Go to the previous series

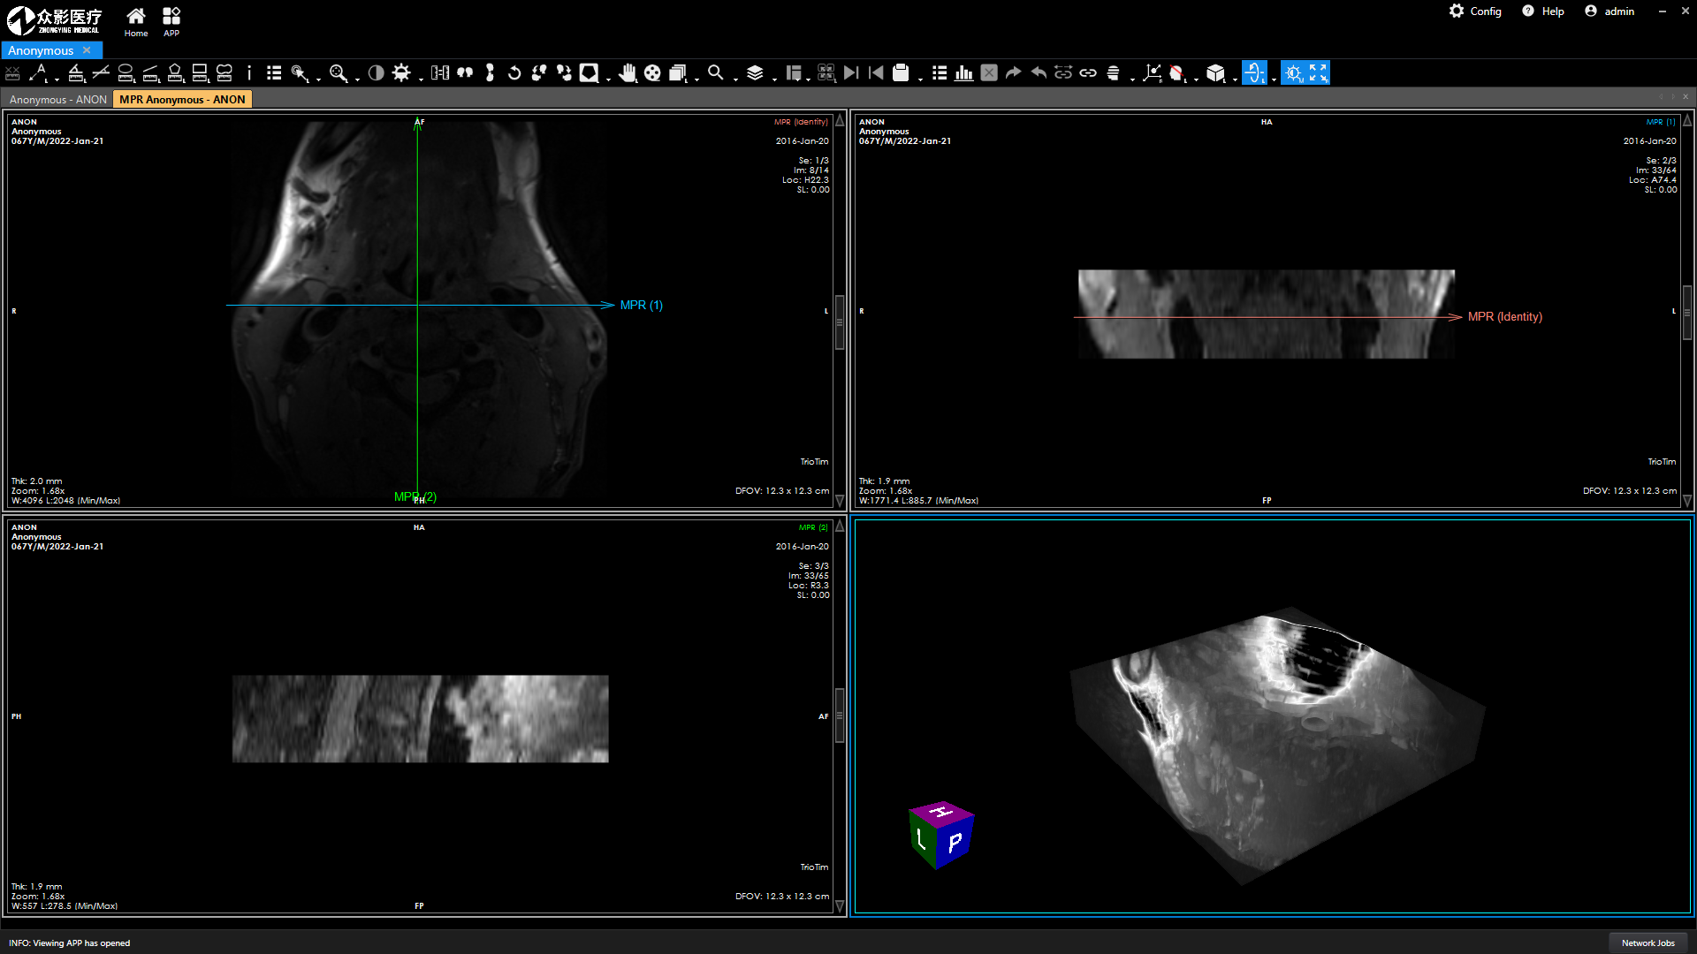pyautogui.click(x=876, y=72)
